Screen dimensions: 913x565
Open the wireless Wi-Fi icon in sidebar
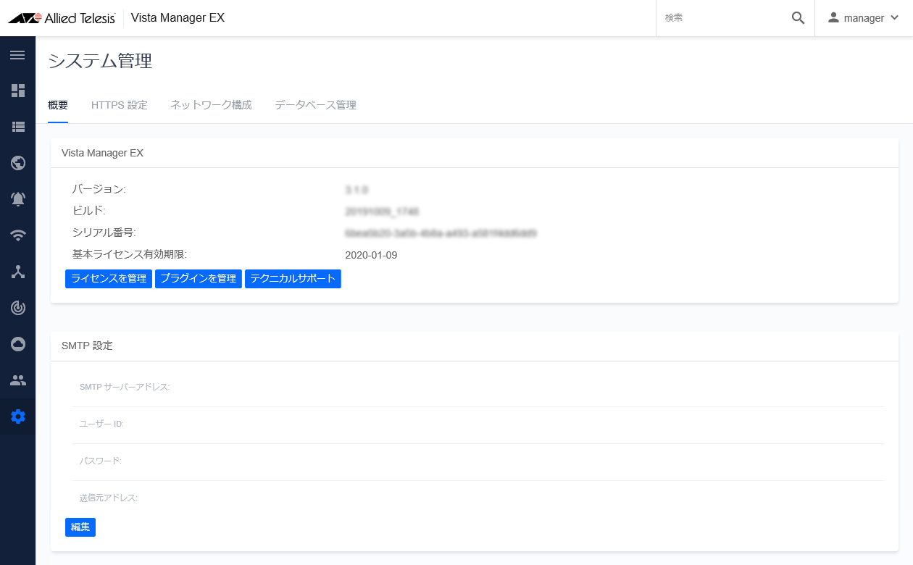(17, 235)
